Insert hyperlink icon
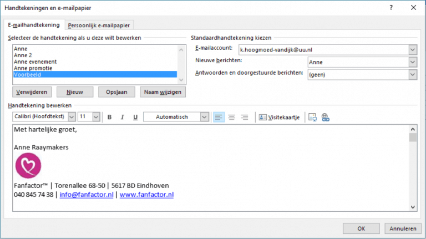This screenshot has width=426, height=239. tap(325, 117)
